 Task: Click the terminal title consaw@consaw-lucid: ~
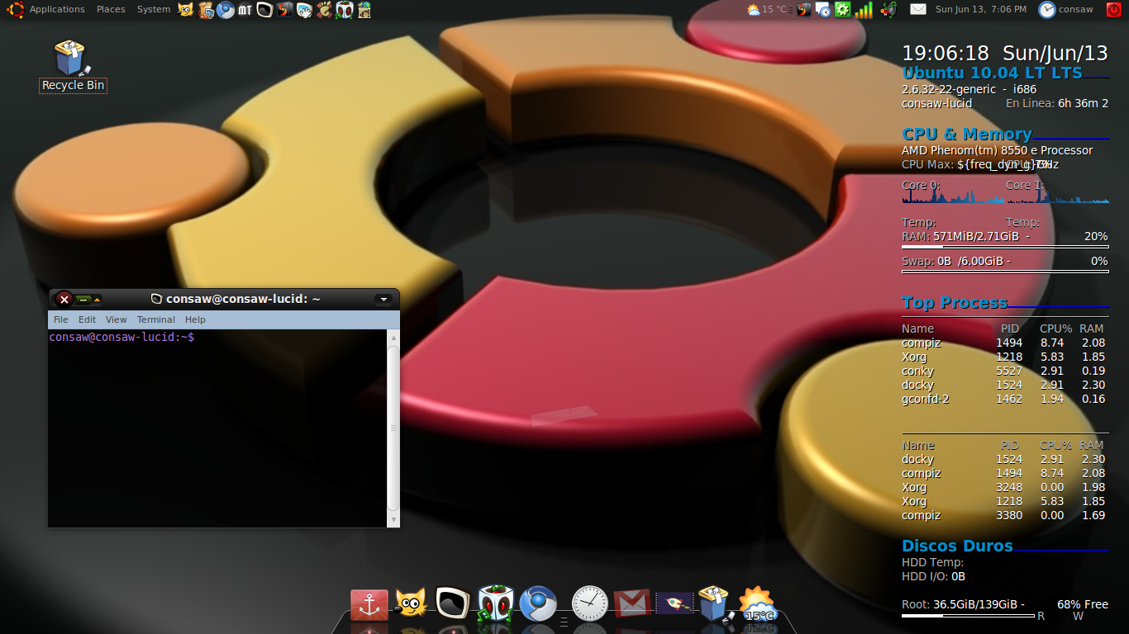(243, 299)
